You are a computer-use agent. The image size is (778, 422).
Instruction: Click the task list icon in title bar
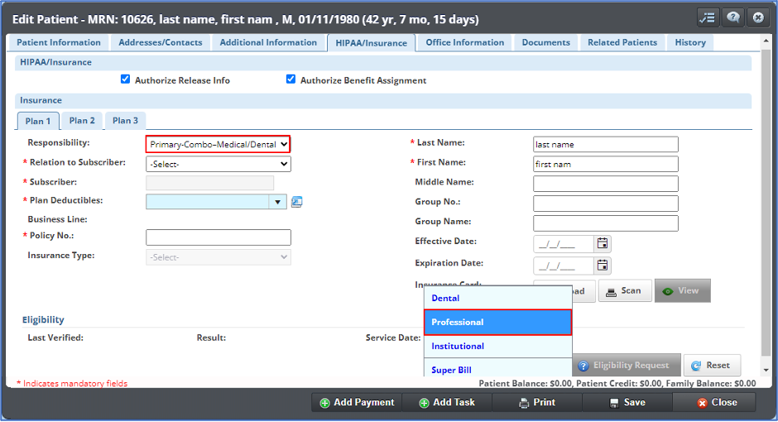[x=708, y=17]
